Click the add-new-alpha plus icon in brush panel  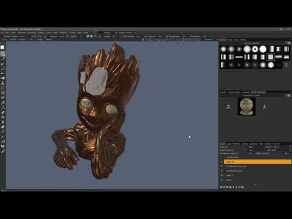tap(287, 65)
